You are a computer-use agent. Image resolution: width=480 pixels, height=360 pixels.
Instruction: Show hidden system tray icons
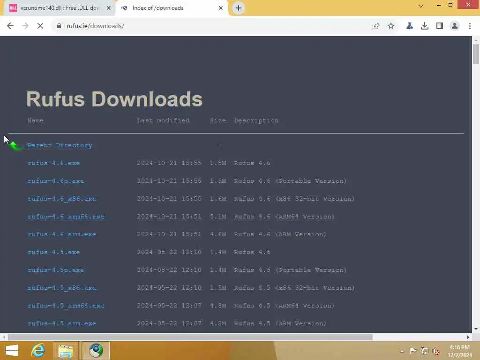[402, 351]
